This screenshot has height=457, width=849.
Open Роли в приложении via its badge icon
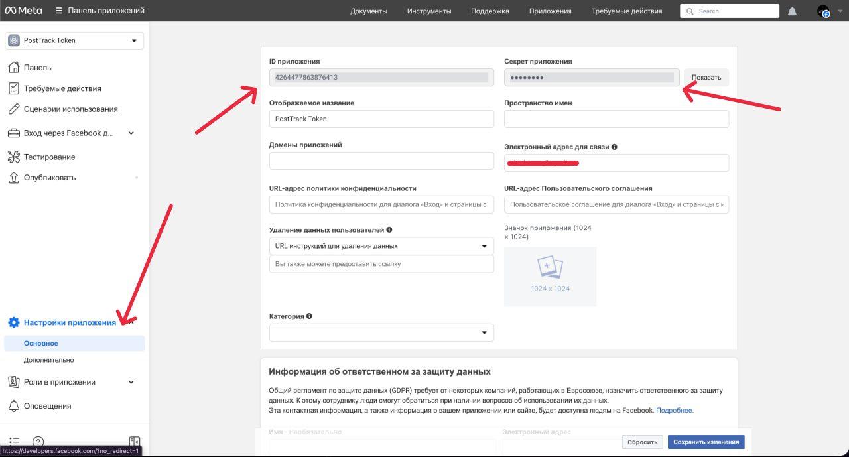click(x=13, y=382)
